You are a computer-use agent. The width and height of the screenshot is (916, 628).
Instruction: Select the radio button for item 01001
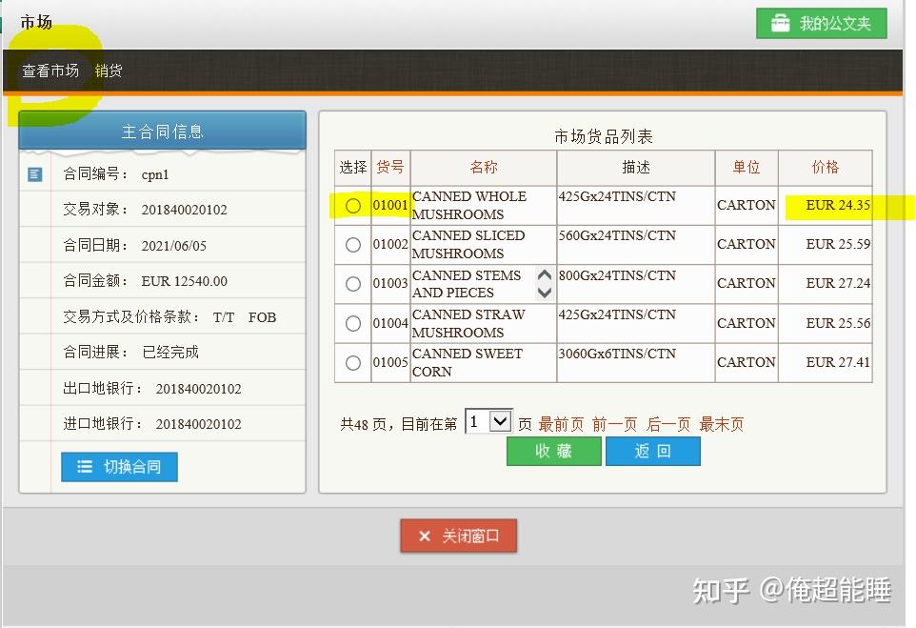tap(352, 205)
